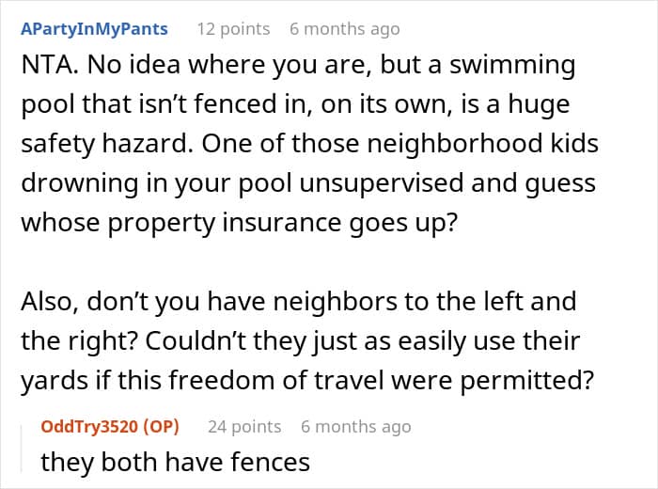Click the "24 points" score on the reply
Viewport: 658px width, 489px height.
[244, 426]
